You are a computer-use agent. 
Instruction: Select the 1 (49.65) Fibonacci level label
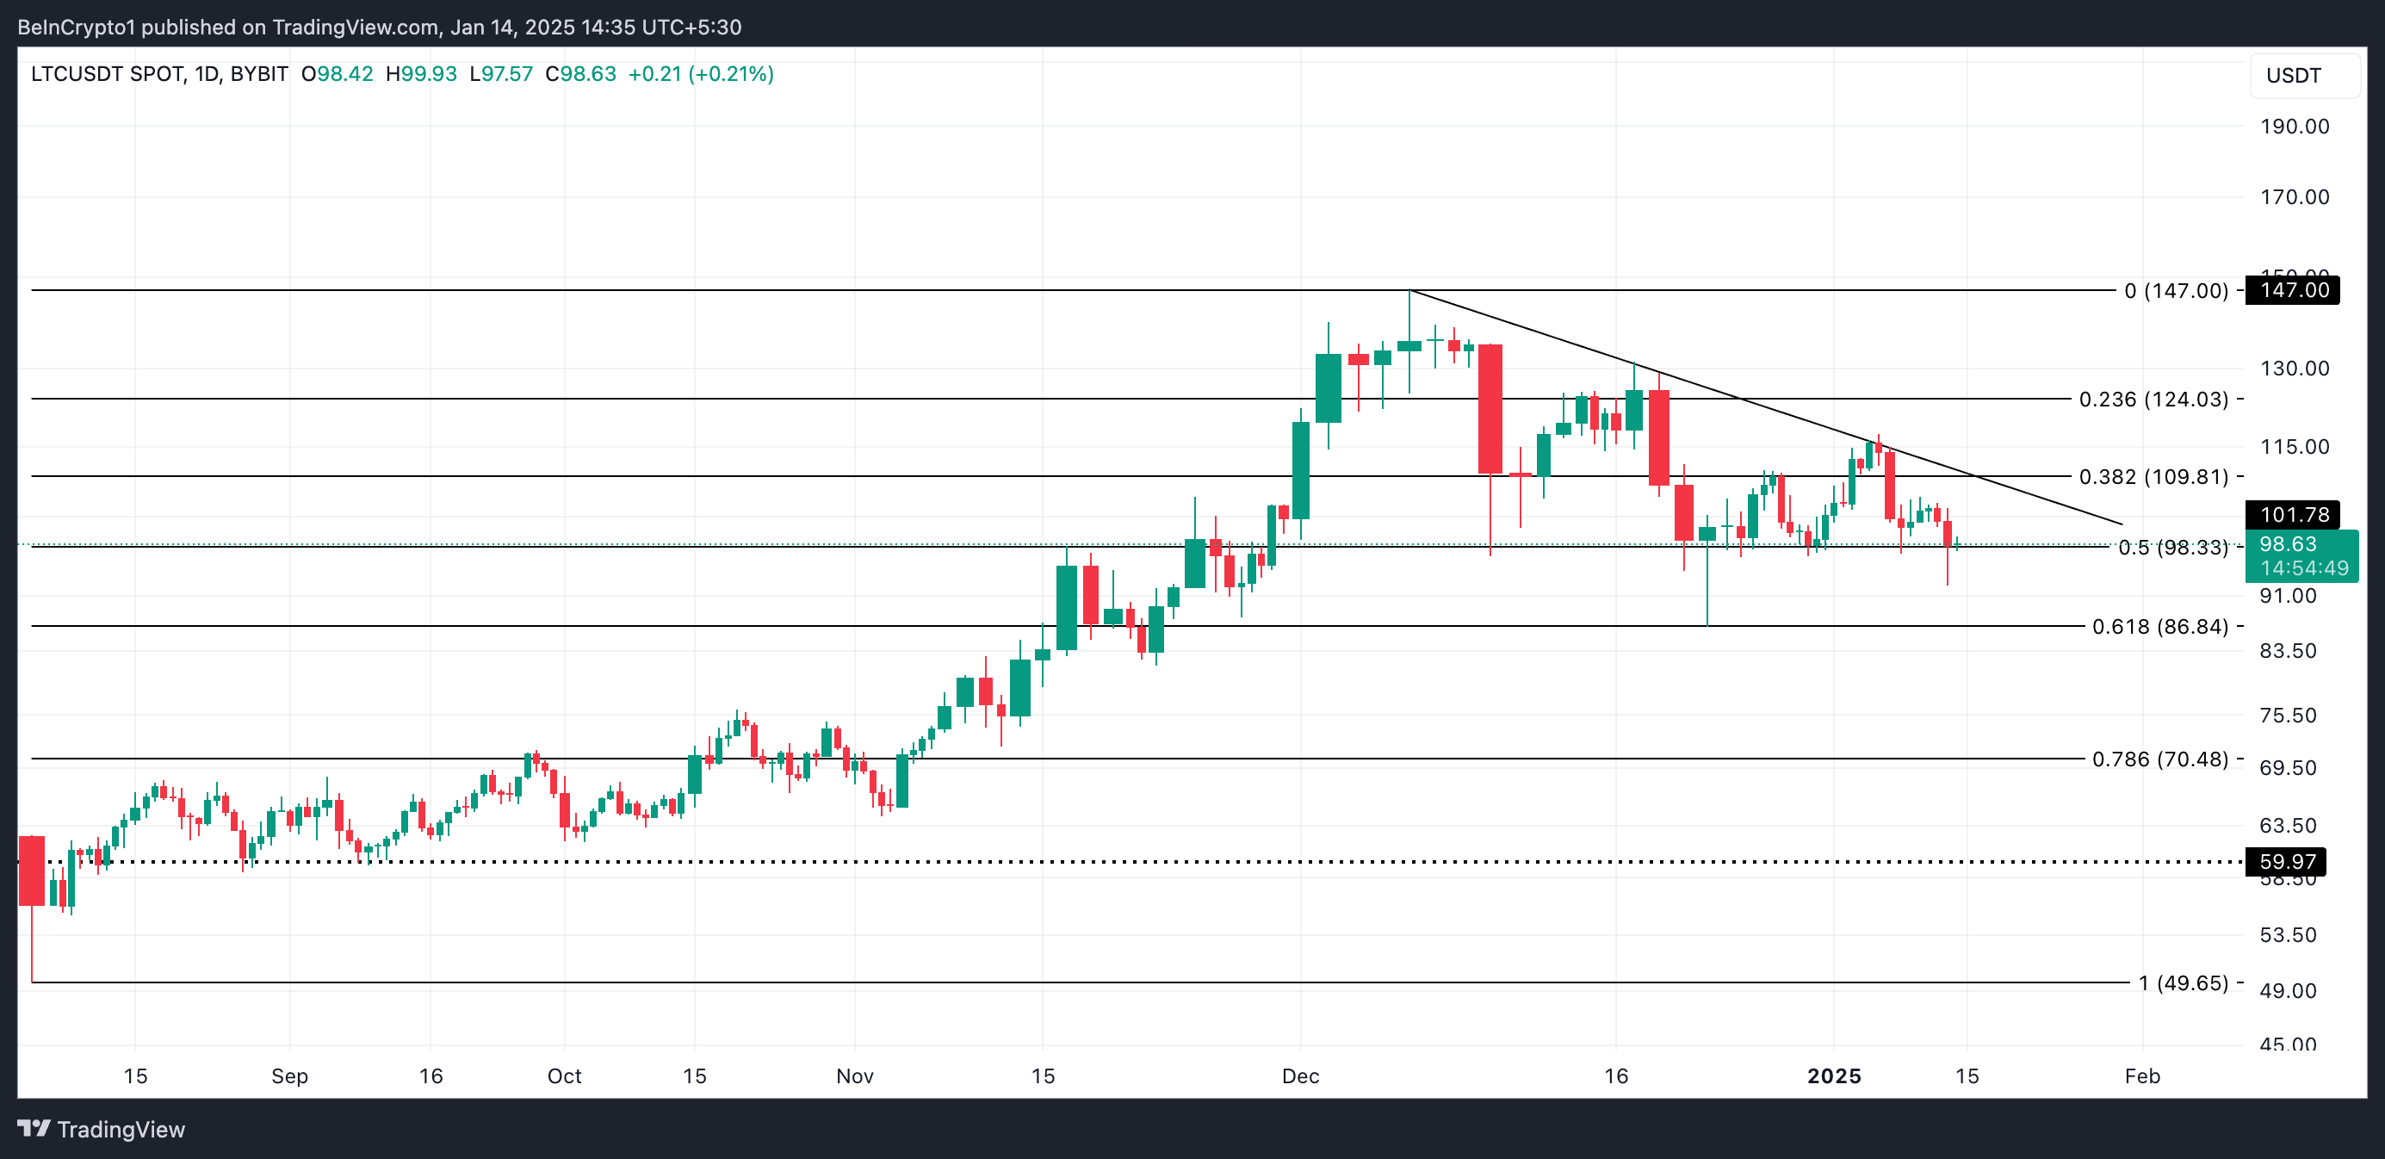point(2184,983)
